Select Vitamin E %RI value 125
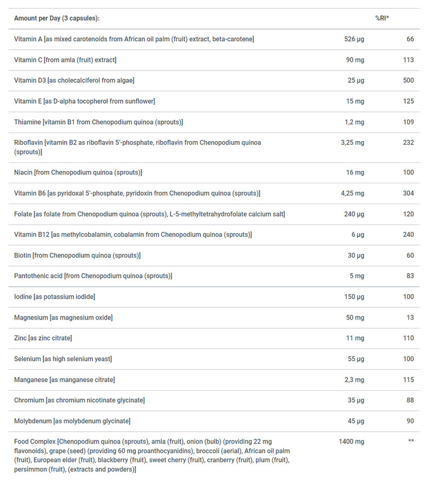Image resolution: width=426 pixels, height=481 pixels. pyautogui.click(x=408, y=101)
